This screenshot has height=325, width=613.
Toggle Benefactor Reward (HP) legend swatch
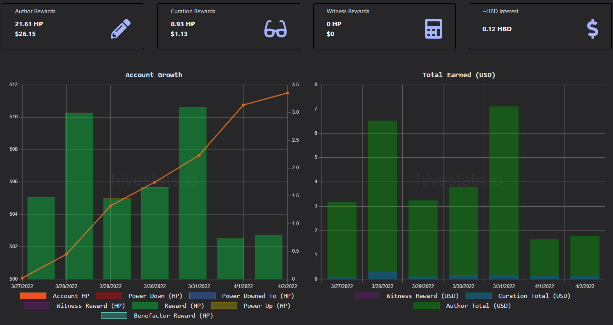click(114, 316)
